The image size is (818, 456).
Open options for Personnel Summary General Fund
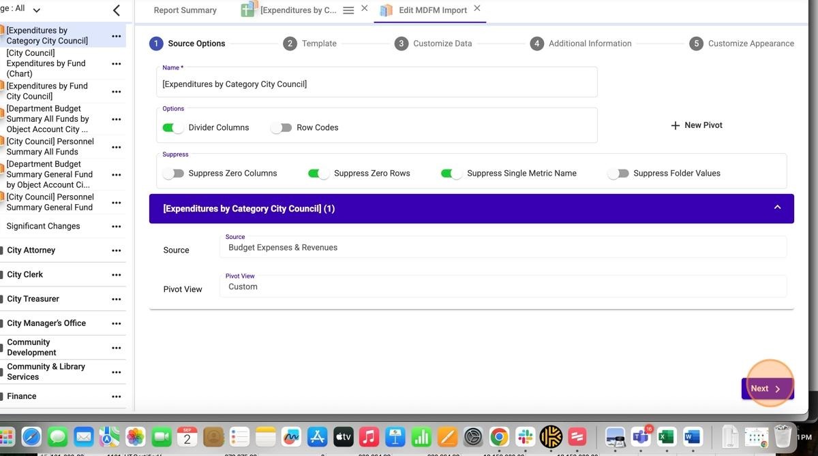coord(117,203)
